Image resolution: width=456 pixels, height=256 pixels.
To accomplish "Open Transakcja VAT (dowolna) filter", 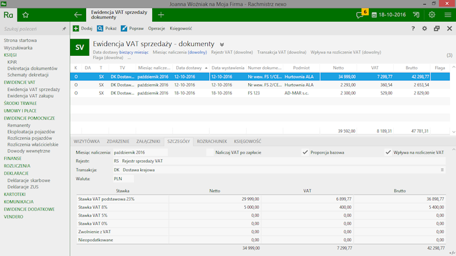I will (282, 52).
